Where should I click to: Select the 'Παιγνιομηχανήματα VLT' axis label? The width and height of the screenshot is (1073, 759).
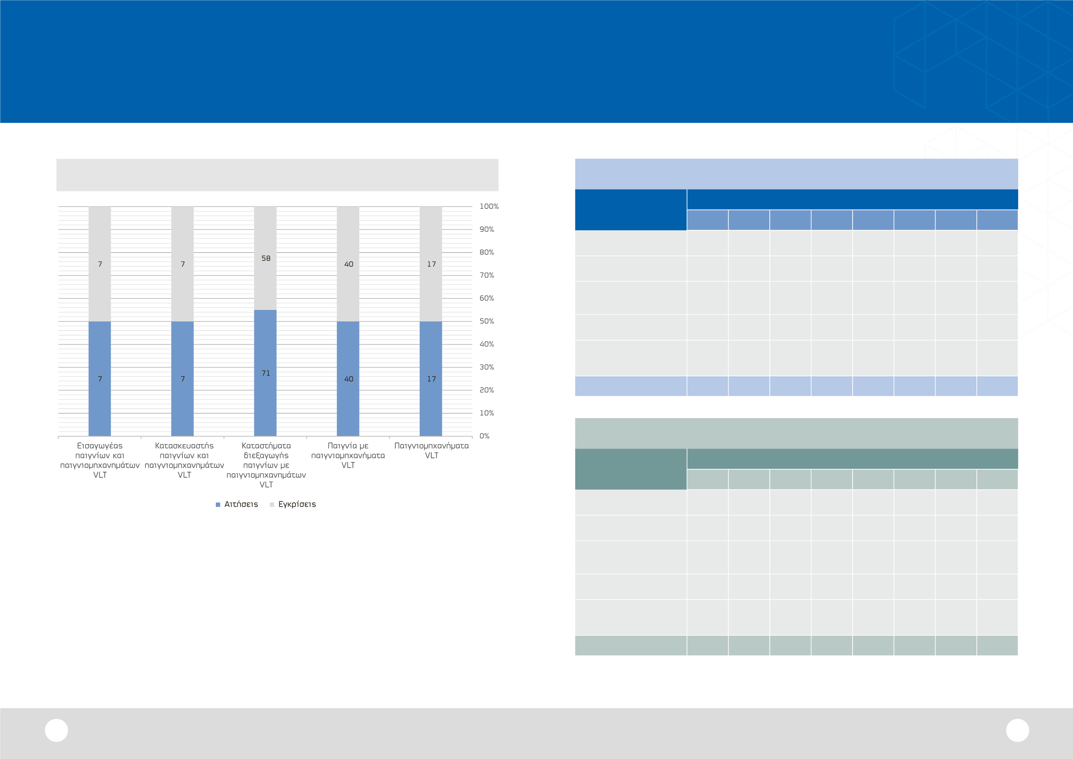[432, 451]
